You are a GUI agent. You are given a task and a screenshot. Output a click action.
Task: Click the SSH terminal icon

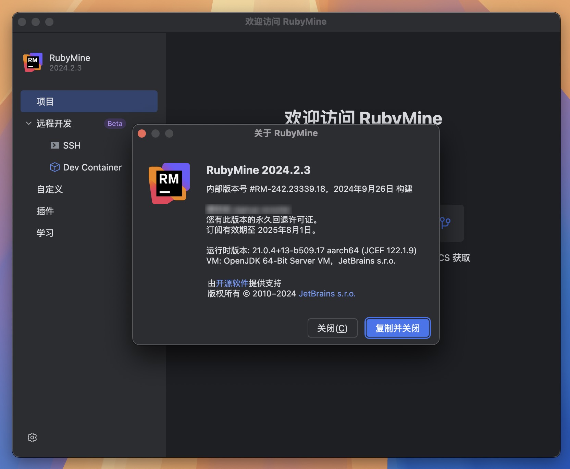(54, 145)
